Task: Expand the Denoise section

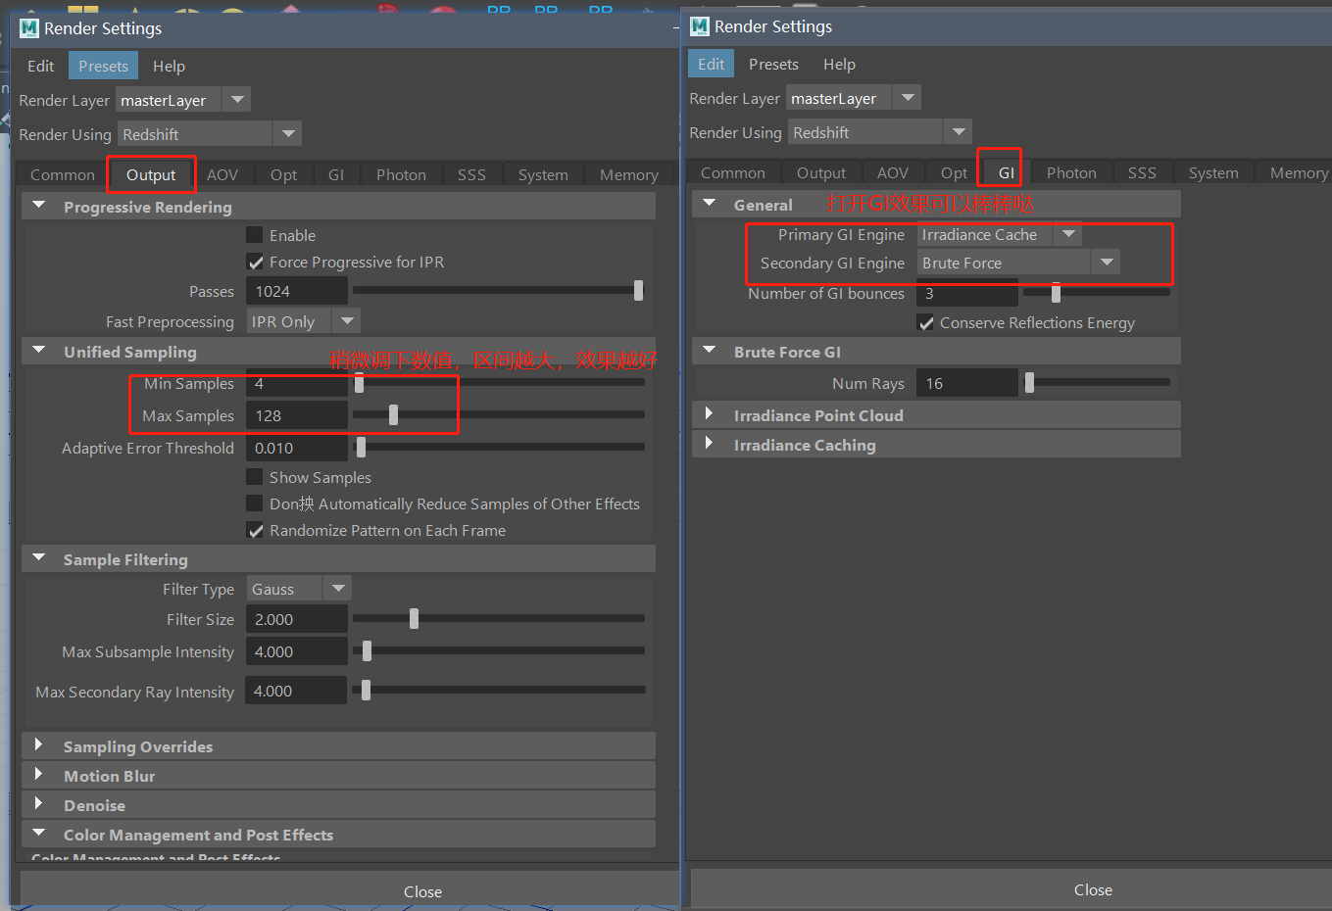Action: click(x=39, y=804)
